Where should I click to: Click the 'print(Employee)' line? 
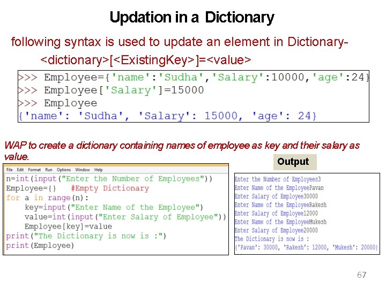[x=40, y=246]
